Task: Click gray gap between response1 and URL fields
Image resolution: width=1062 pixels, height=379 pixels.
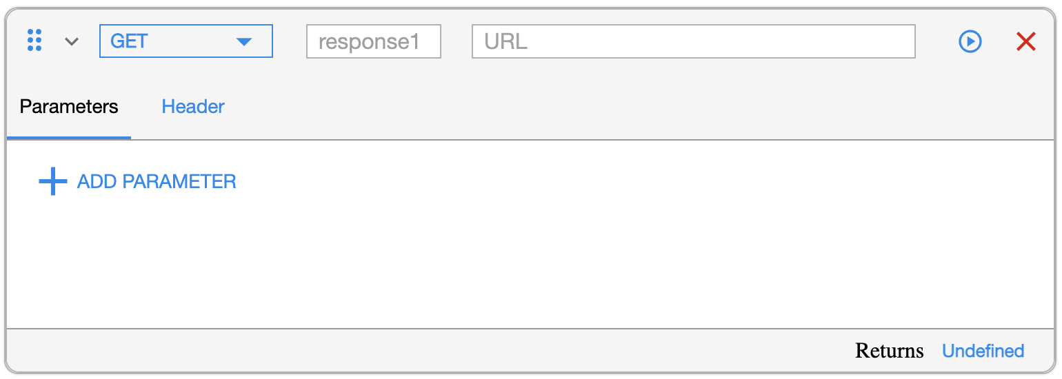Action: click(x=457, y=41)
